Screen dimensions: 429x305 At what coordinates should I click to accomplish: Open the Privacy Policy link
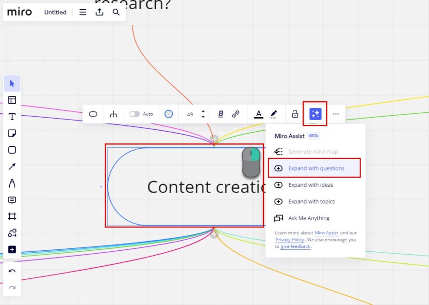tap(290, 240)
